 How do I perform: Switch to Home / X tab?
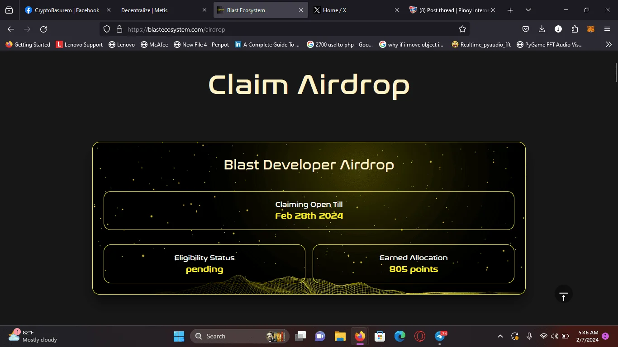(357, 10)
